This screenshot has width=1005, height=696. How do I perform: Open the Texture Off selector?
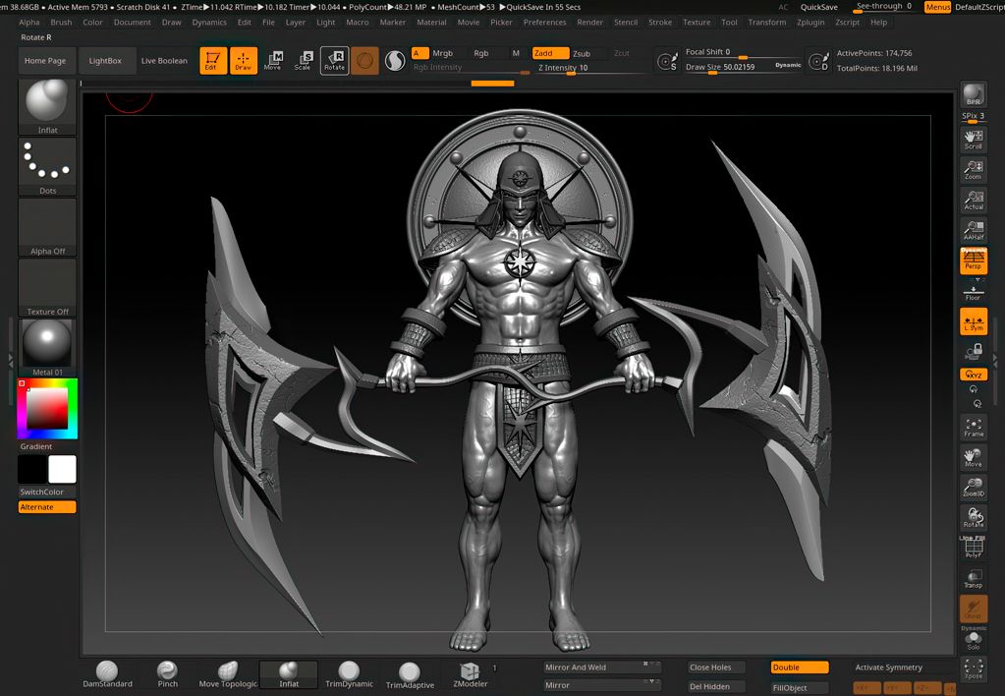coord(47,287)
